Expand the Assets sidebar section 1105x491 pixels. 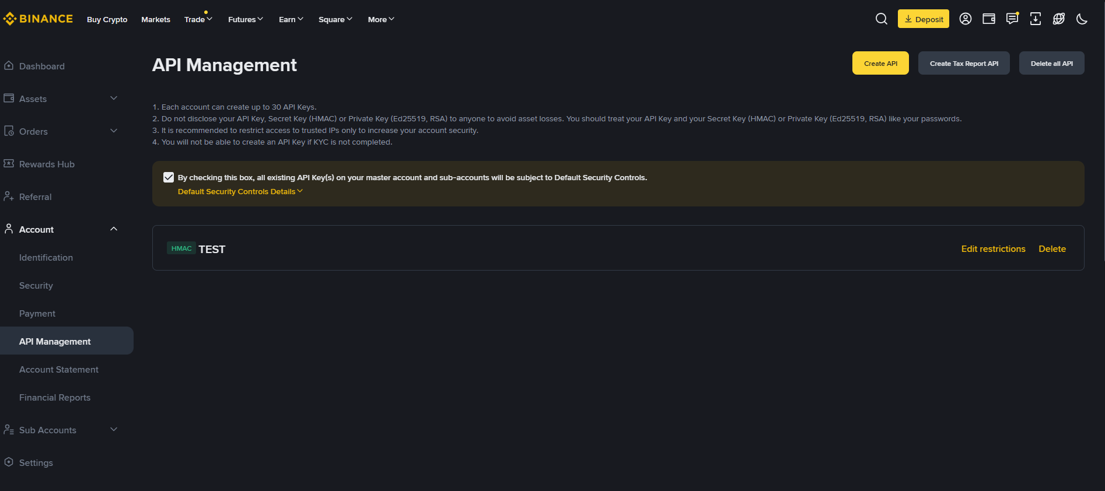pos(114,99)
